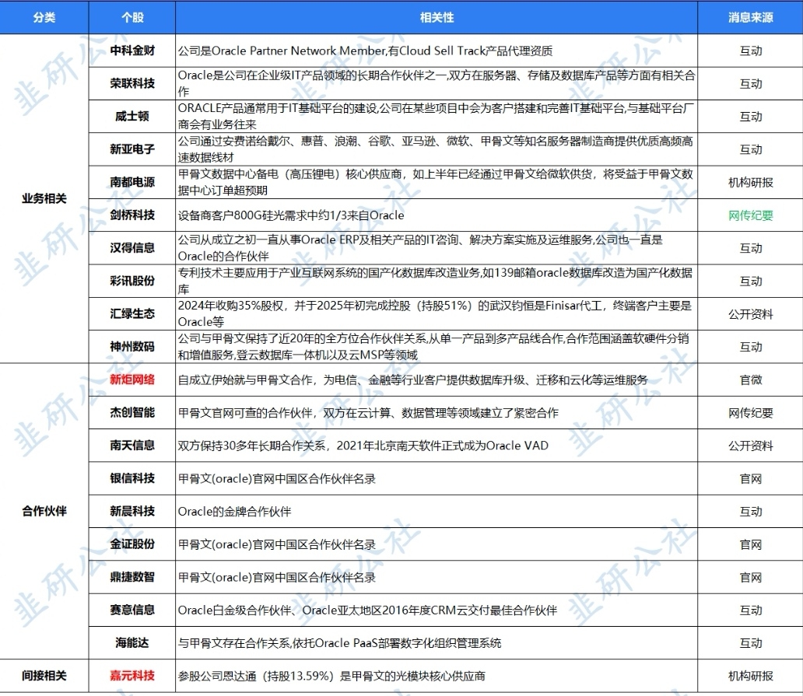
Task: Click description about 数据库升级、迁移和云化
Action: (412, 379)
